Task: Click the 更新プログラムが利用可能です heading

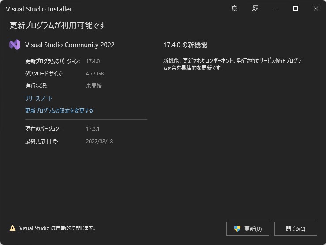Action: click(57, 25)
